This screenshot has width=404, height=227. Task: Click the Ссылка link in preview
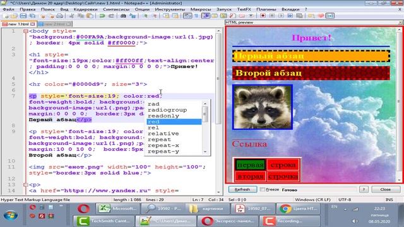click(x=249, y=144)
